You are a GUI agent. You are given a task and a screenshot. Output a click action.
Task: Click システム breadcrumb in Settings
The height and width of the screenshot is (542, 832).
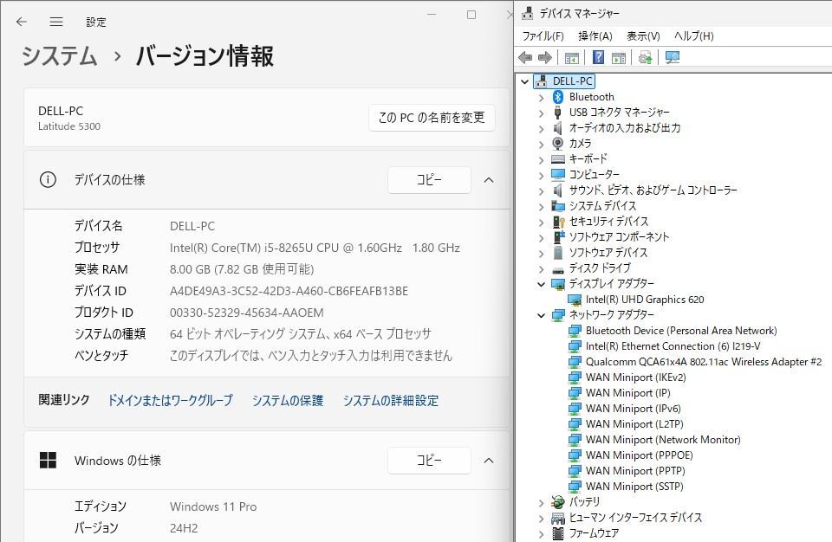[60, 56]
